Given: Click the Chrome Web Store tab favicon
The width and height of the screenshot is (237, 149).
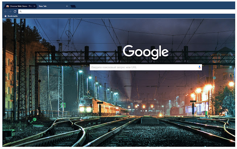Looking at the screenshot, I should click(8, 6).
